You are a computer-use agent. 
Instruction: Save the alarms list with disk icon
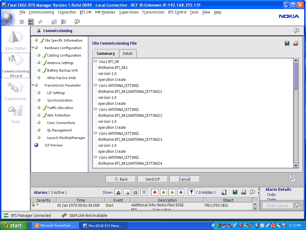pyautogui.click(x=235, y=192)
